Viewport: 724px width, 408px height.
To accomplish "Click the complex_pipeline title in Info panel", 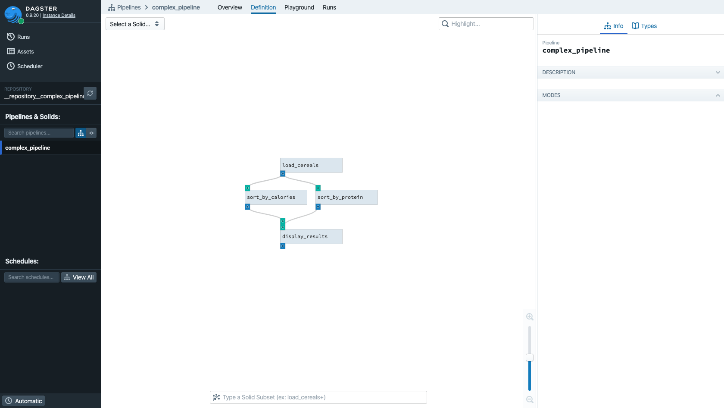I will point(576,50).
